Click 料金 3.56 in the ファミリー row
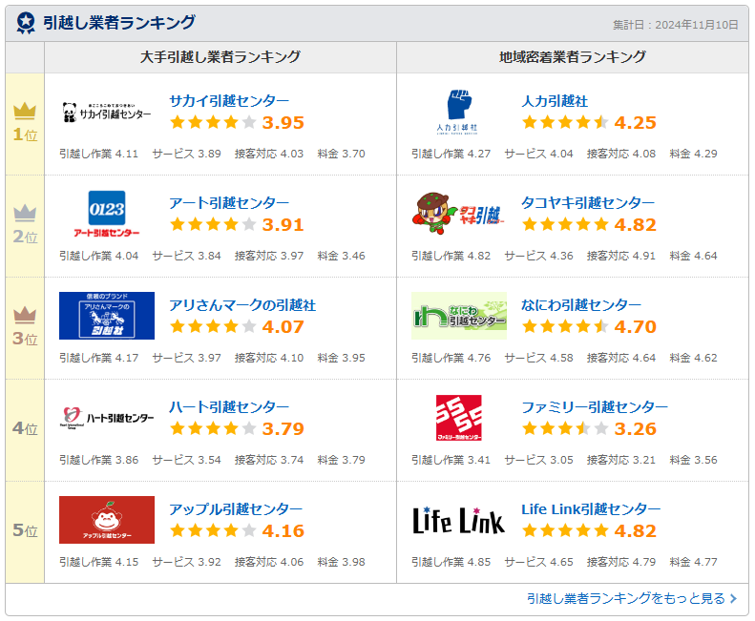The width and height of the screenshot is (755, 621). point(693,460)
